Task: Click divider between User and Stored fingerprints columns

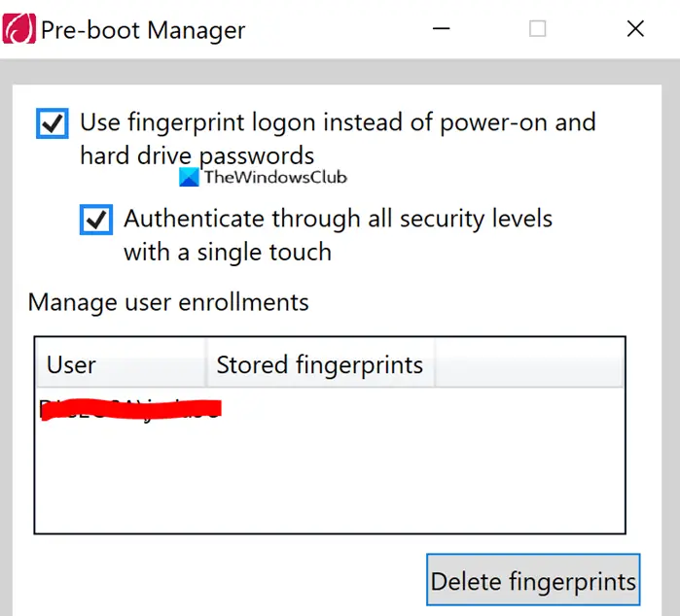Action: [x=206, y=364]
